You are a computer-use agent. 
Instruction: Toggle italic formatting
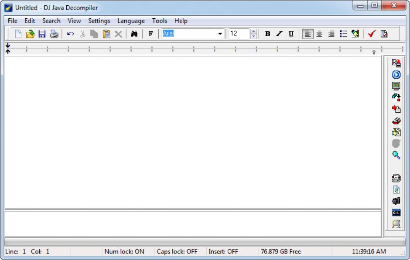pyautogui.click(x=279, y=34)
